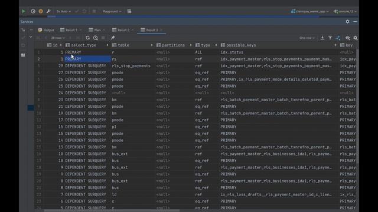
Task: Switch to the Result 2 tab
Action: tap(120, 30)
